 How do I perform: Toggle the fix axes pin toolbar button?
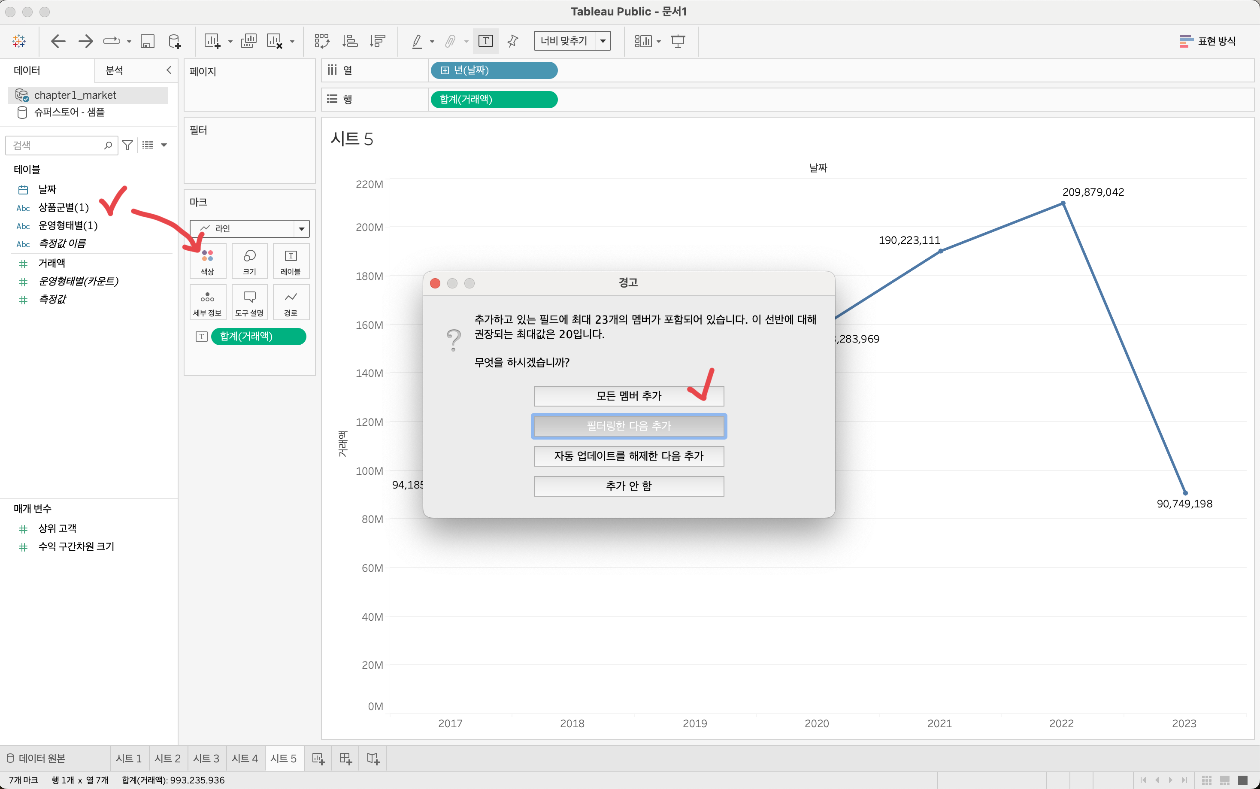[513, 41]
